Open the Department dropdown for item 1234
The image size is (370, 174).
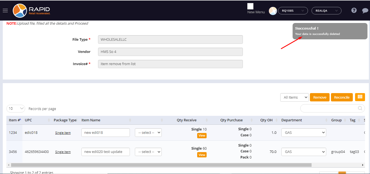point(304,133)
